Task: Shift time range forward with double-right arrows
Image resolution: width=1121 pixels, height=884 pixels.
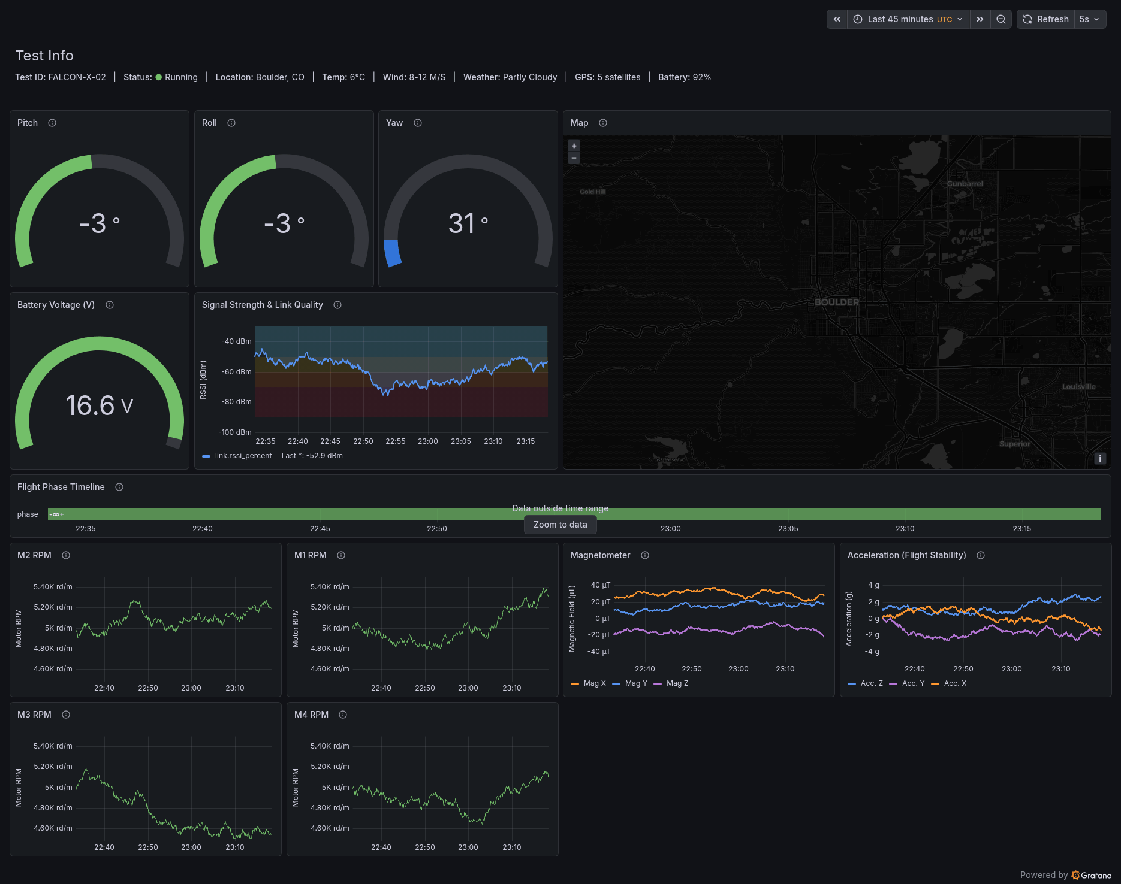Action: pos(980,19)
